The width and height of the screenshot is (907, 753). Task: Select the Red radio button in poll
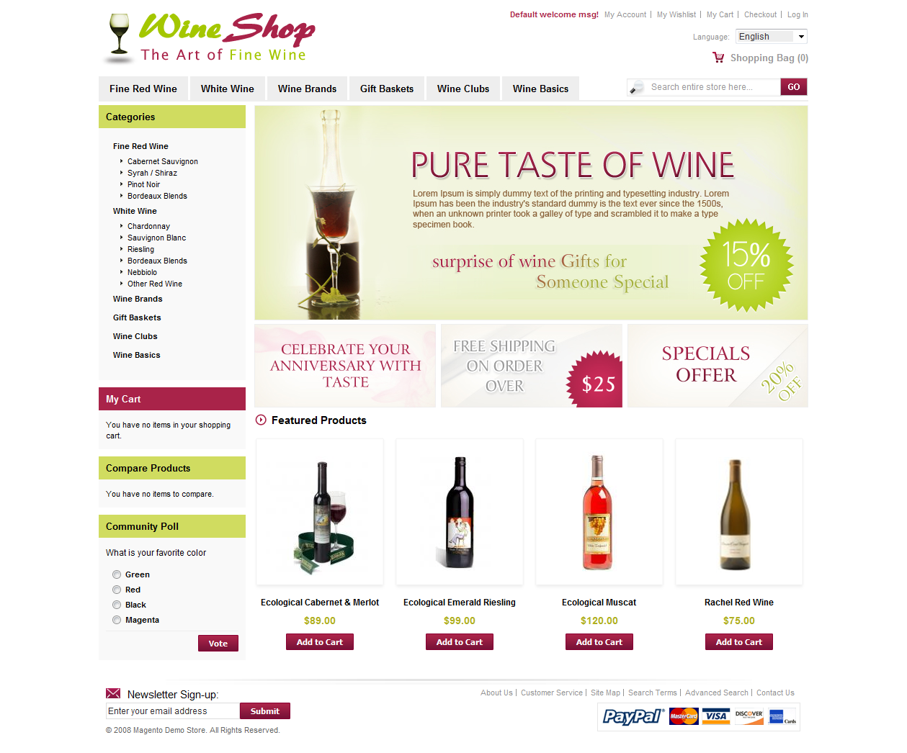point(117,590)
